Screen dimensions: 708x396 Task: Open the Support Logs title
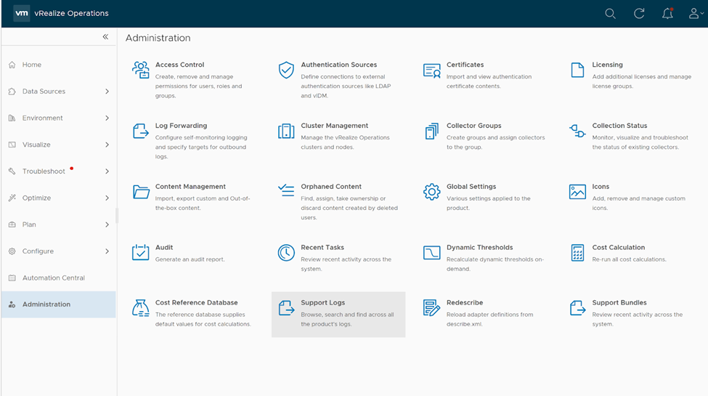(323, 302)
